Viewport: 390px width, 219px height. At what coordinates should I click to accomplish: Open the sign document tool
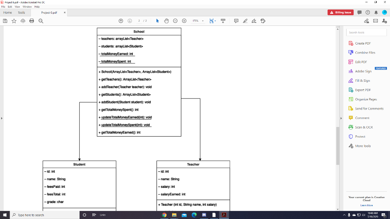(254, 21)
